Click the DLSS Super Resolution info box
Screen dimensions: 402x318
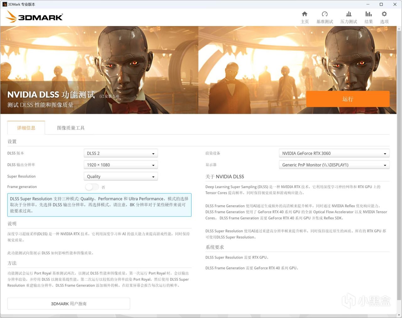coord(100,205)
